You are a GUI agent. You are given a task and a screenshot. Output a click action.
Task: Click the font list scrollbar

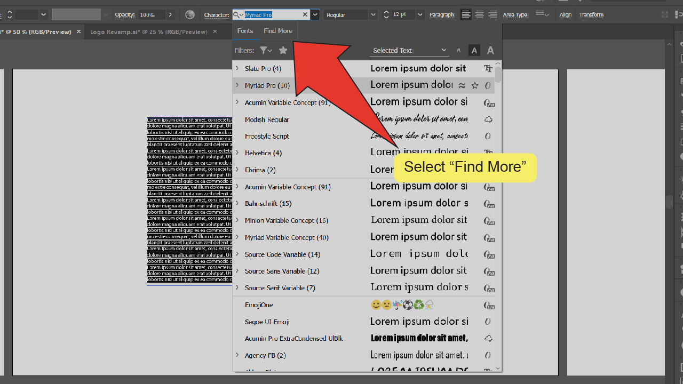[498, 74]
